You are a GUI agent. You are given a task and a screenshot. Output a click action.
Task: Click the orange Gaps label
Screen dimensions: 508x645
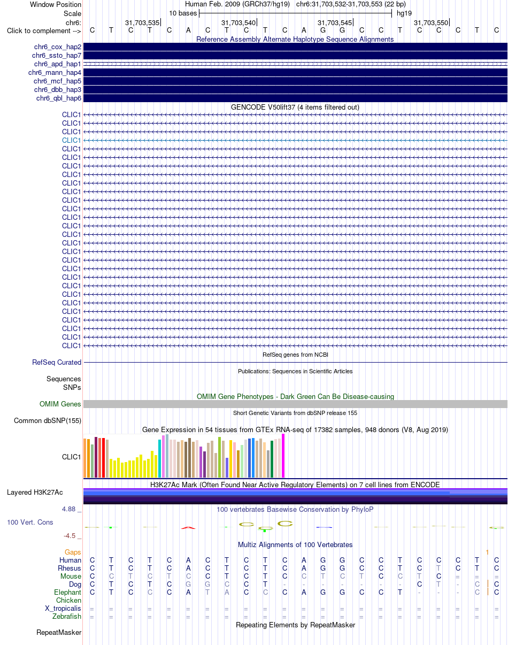(x=73, y=552)
